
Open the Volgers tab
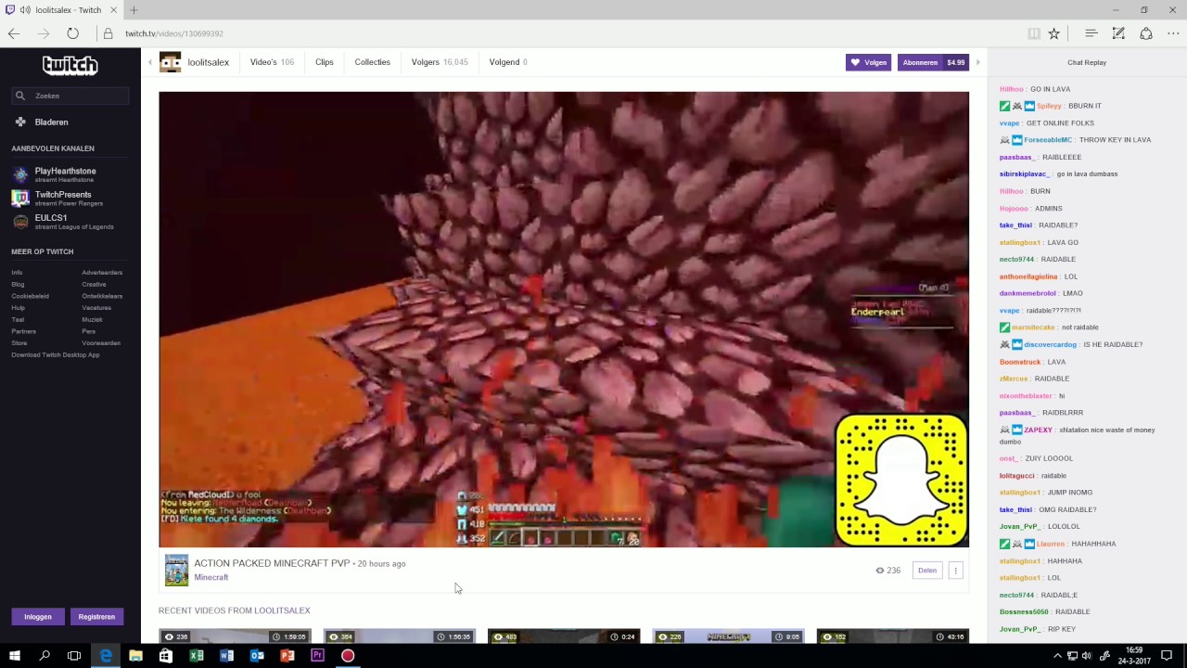(440, 62)
